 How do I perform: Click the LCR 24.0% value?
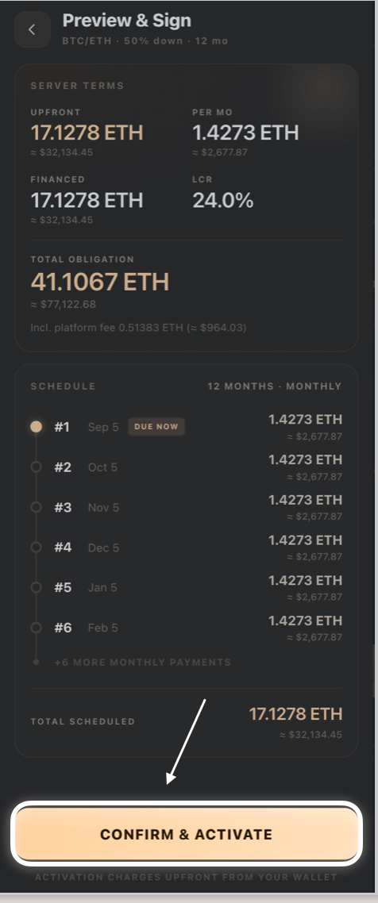click(223, 201)
